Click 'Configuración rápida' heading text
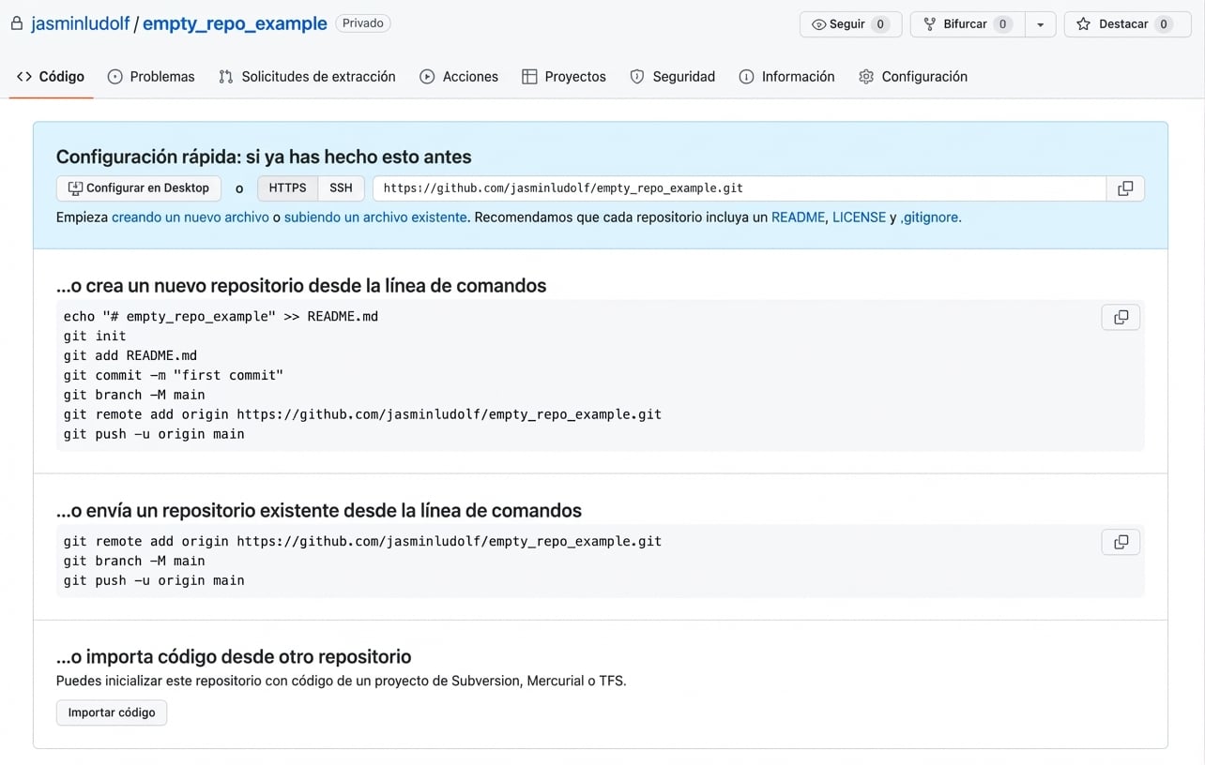 [x=264, y=157]
